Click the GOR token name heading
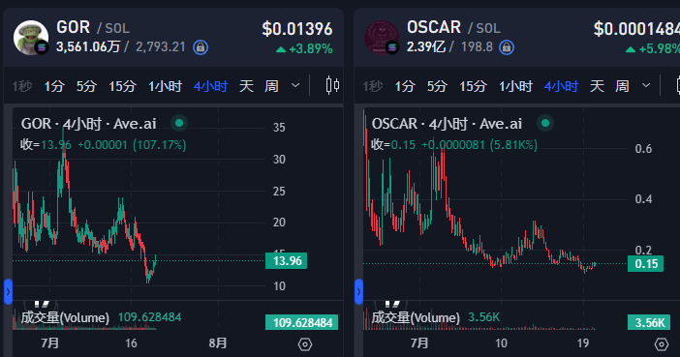The image size is (680, 357). click(x=74, y=27)
